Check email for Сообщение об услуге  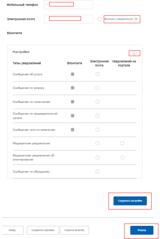pyautogui.click(x=97, y=74)
